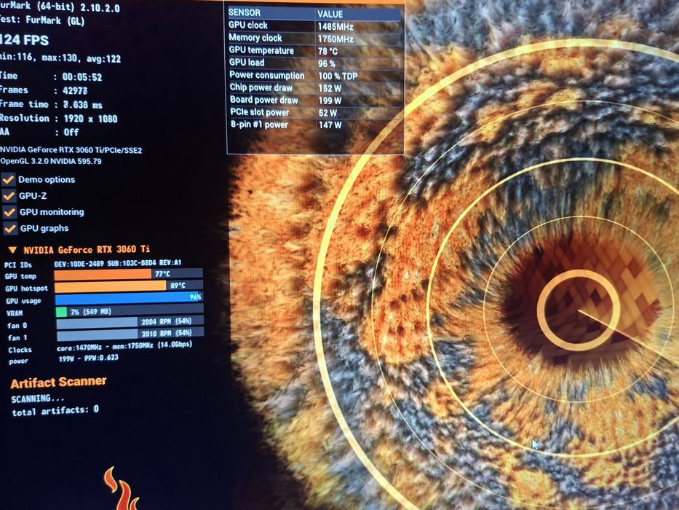Click the power line 199W - PPW:0.623

click(88, 358)
